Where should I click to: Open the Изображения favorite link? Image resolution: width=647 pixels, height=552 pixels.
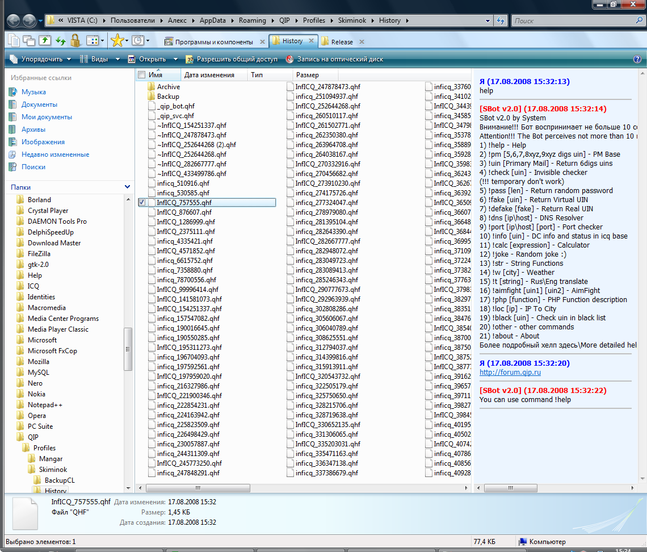[43, 142]
